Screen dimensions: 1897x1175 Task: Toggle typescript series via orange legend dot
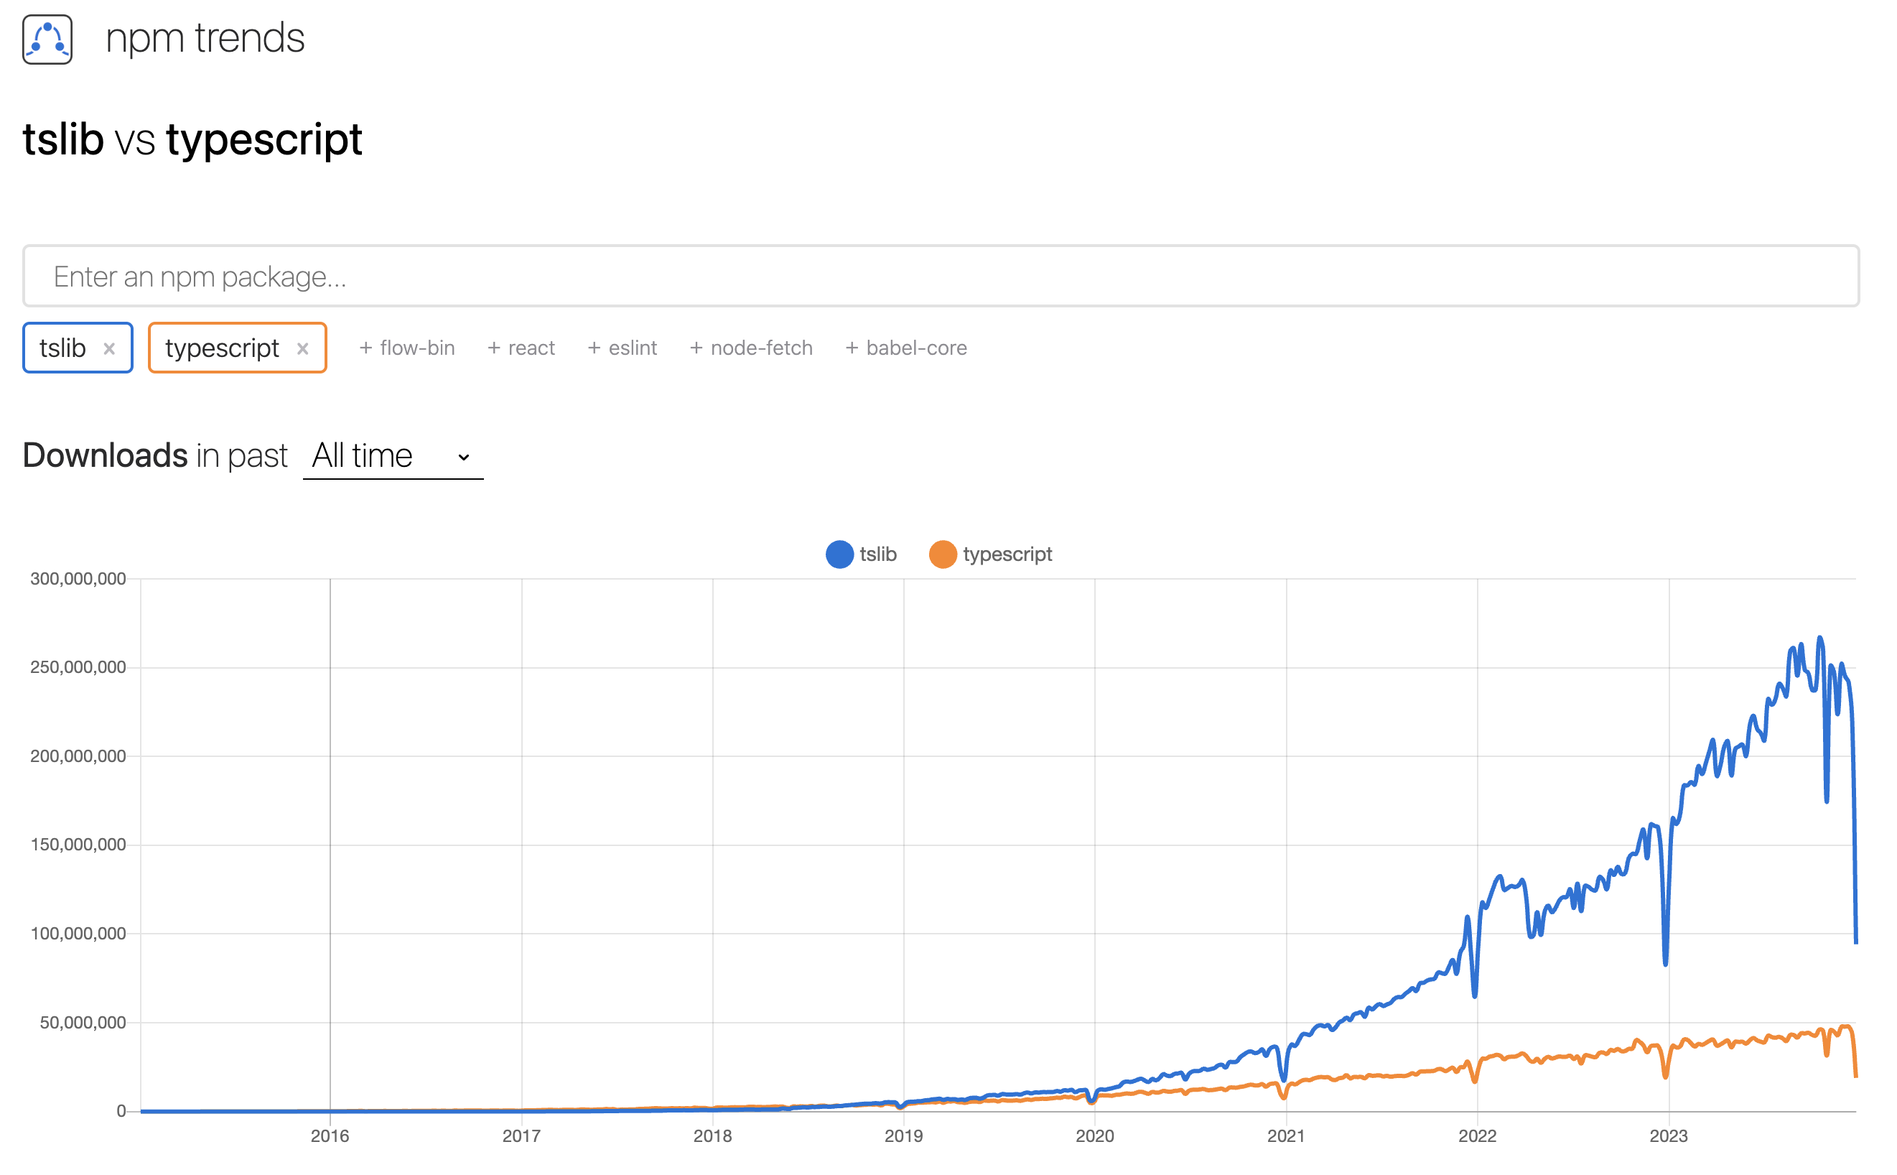942,554
